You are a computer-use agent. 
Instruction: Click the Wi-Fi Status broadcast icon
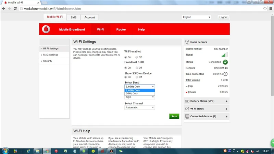187,109
